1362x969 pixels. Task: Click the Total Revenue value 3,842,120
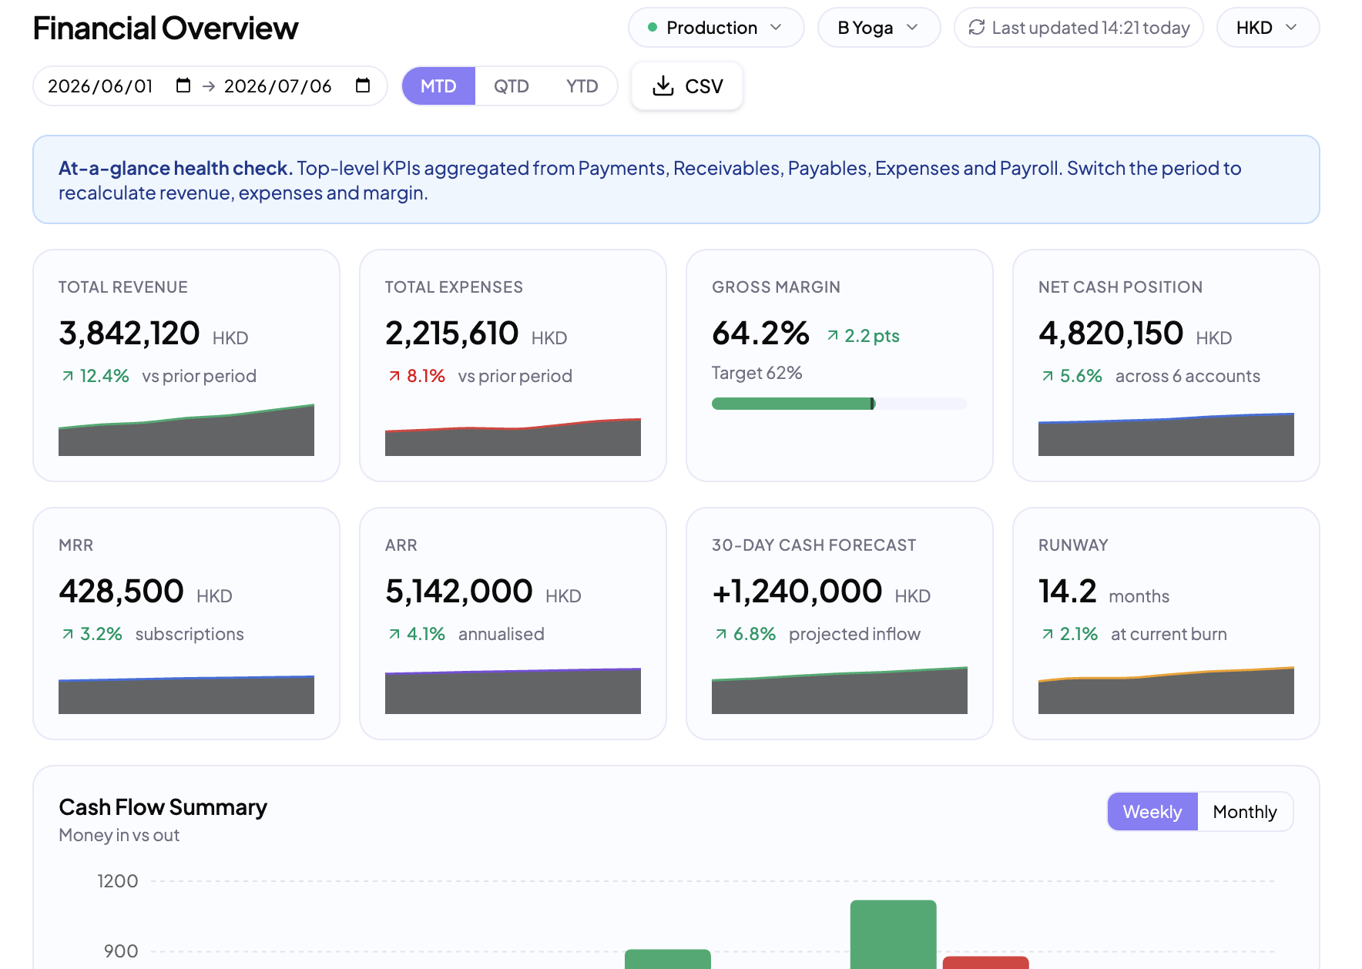click(129, 334)
